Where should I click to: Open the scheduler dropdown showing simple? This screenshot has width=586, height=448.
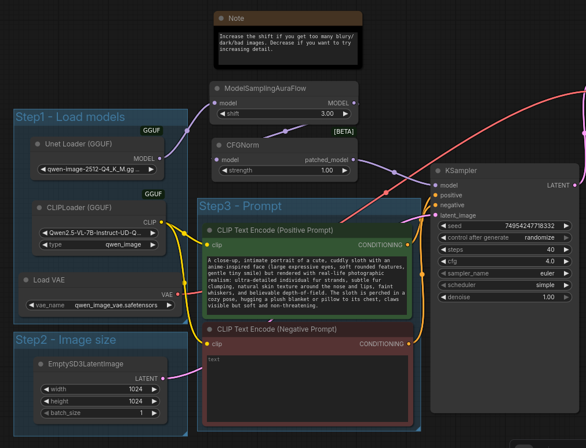[x=504, y=285]
